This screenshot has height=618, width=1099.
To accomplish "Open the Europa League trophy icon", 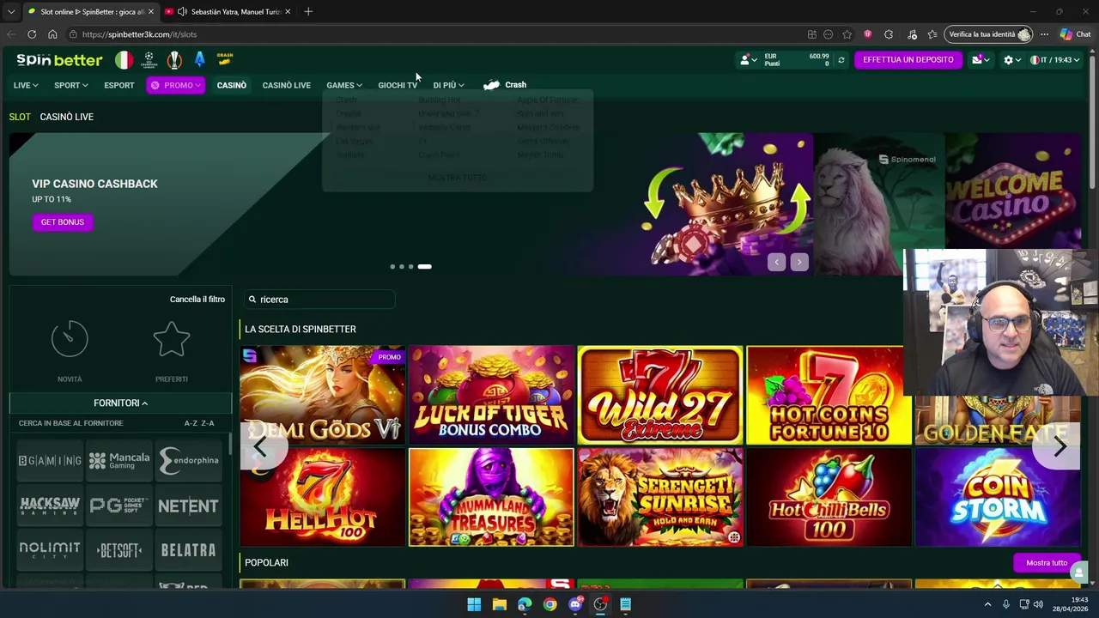I will point(174,60).
